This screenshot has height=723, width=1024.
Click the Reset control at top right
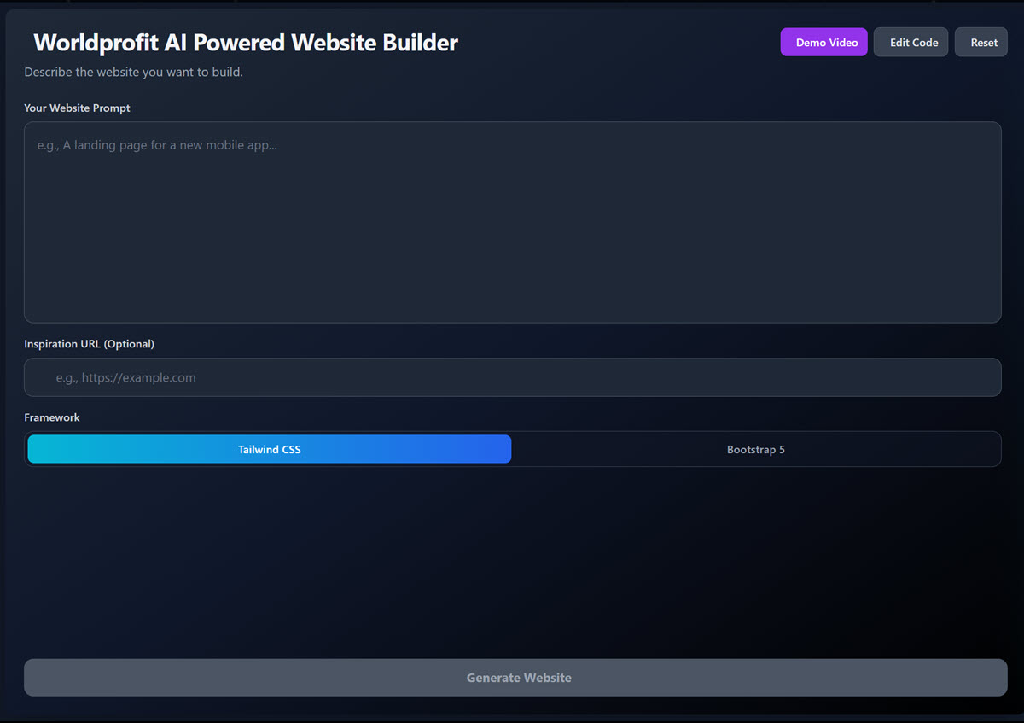click(x=980, y=41)
